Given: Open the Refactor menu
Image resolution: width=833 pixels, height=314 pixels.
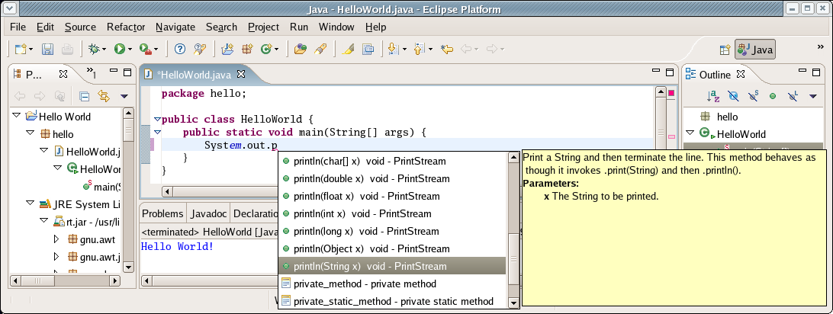Looking at the screenshot, I should [126, 27].
